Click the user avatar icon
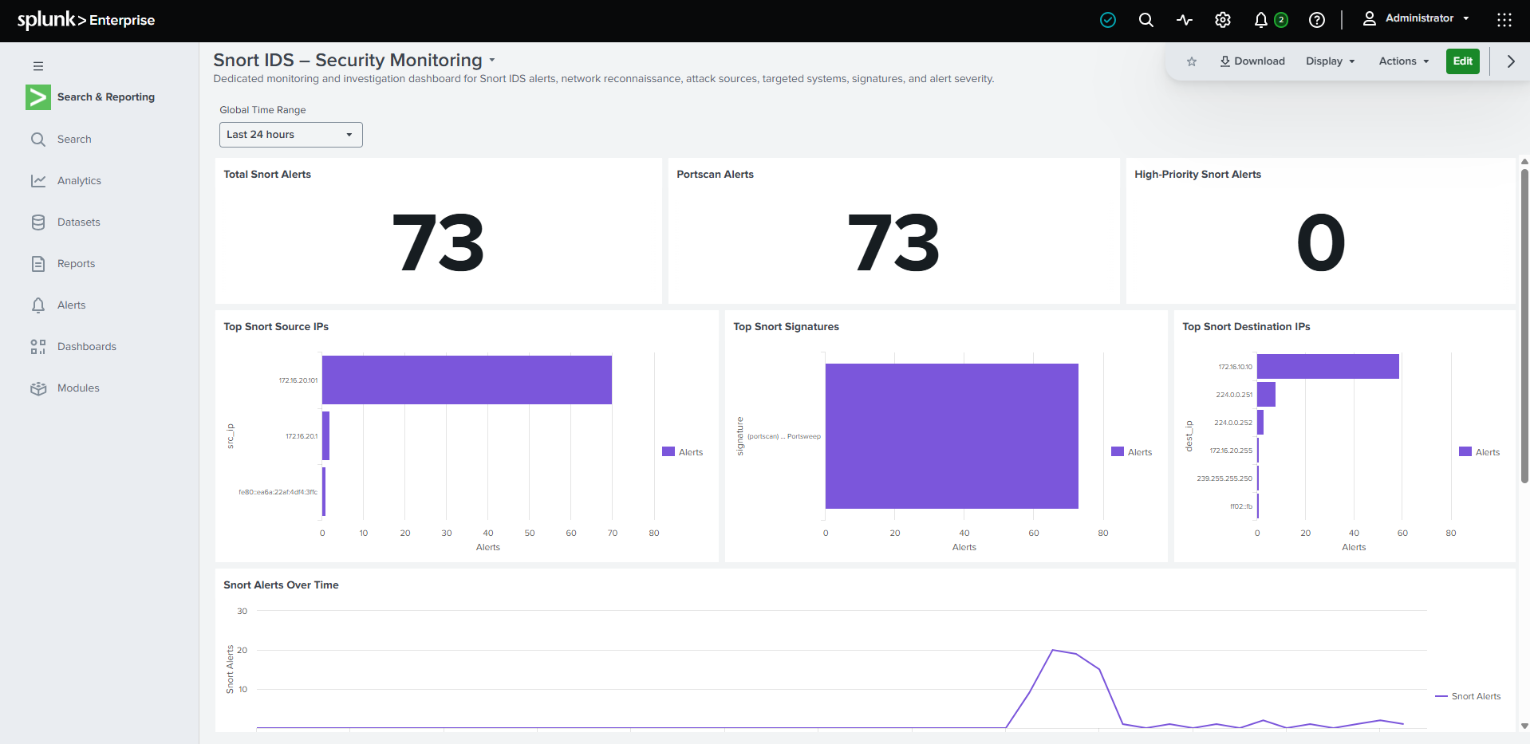 point(1370,18)
